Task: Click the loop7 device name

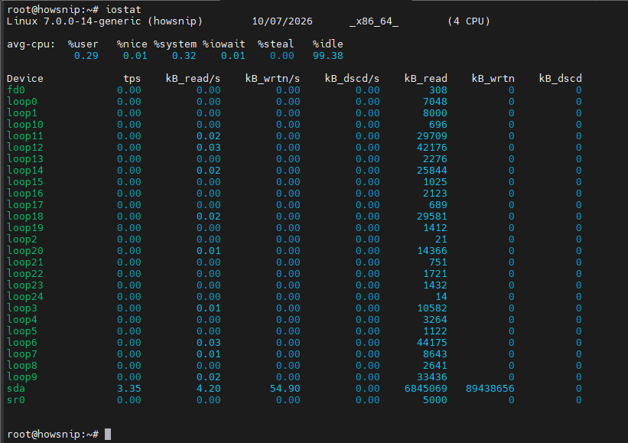Action: [22, 354]
